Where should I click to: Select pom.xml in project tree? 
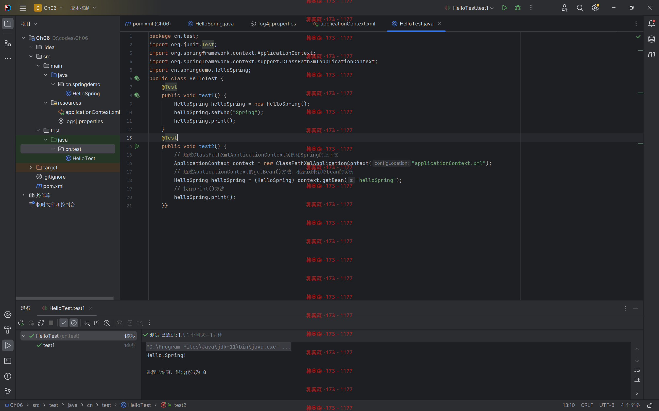[50, 186]
